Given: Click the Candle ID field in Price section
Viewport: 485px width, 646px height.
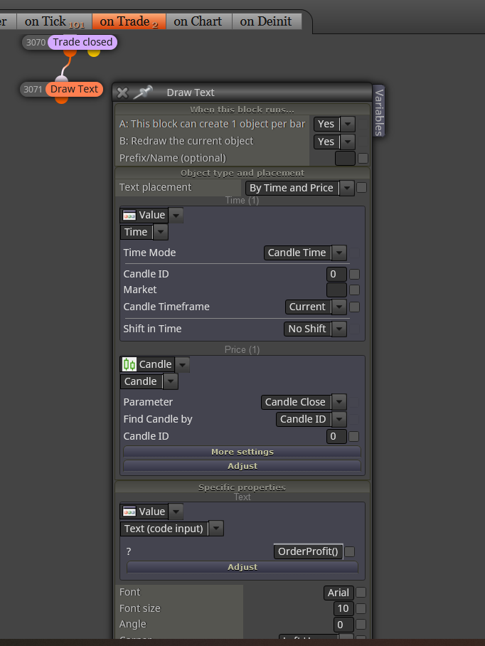Looking at the screenshot, I should (x=336, y=436).
